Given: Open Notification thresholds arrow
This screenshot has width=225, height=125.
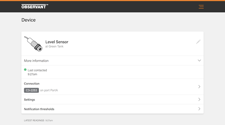Looking at the screenshot, I should (199, 109).
